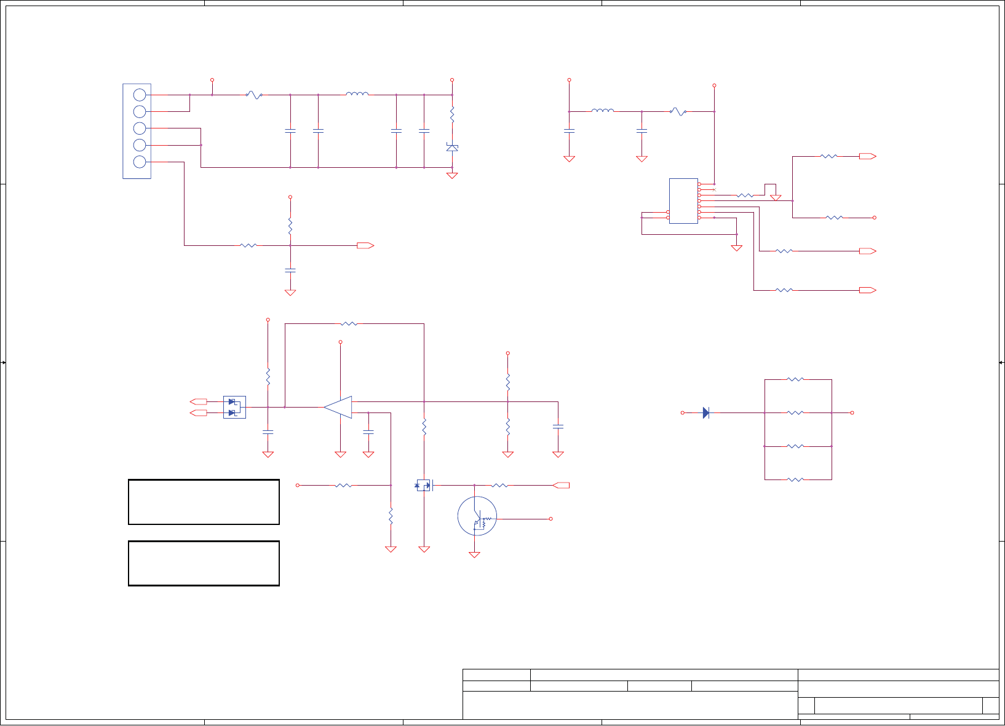1005x726 pixels.
Task: Select the top pin circle of the connector
Action: [x=140, y=95]
